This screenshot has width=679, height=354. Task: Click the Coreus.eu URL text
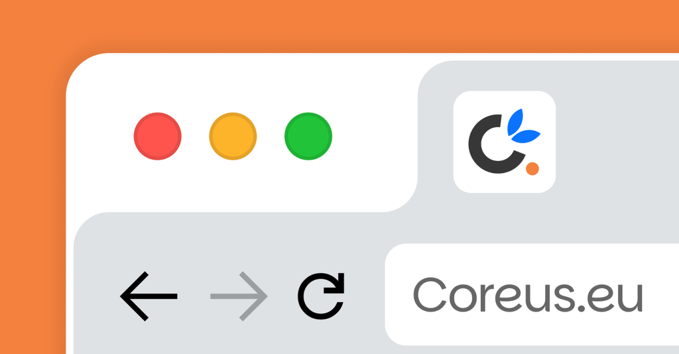tap(528, 295)
